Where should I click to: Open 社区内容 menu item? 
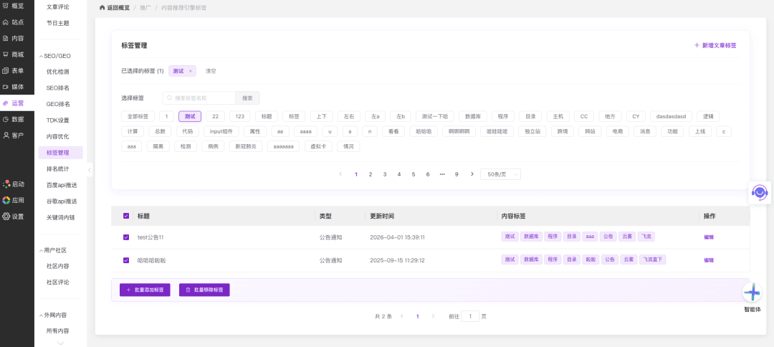pyautogui.click(x=58, y=266)
